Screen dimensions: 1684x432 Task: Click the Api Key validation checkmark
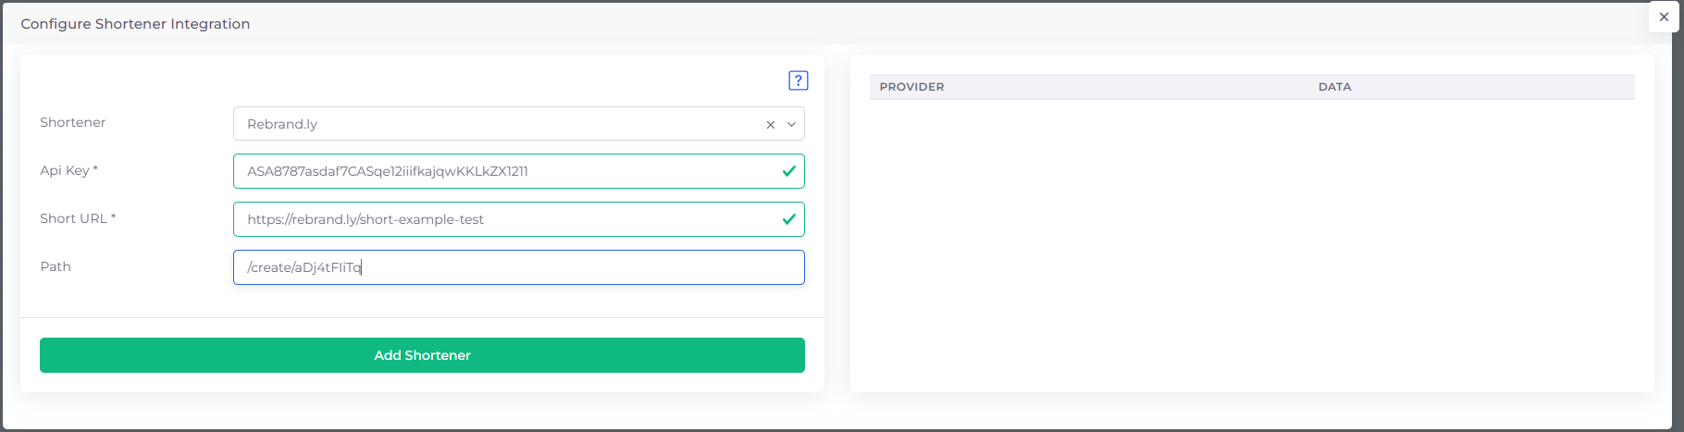point(788,171)
